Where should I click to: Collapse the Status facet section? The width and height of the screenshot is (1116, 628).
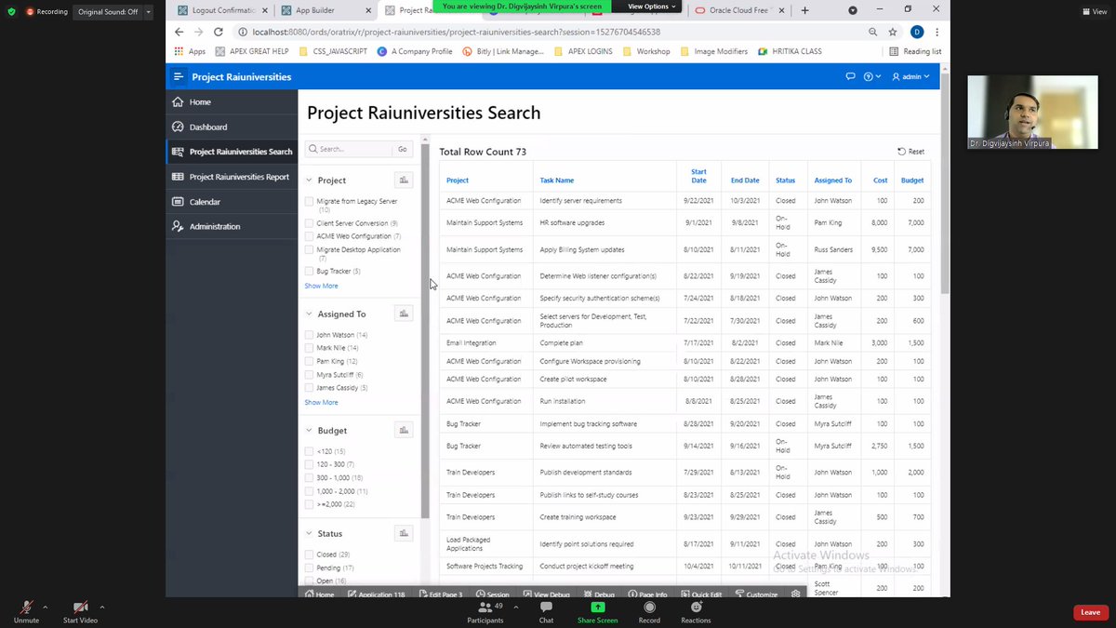[x=309, y=534]
